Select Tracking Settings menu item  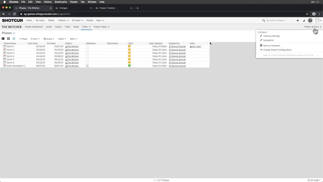tap(271, 36)
